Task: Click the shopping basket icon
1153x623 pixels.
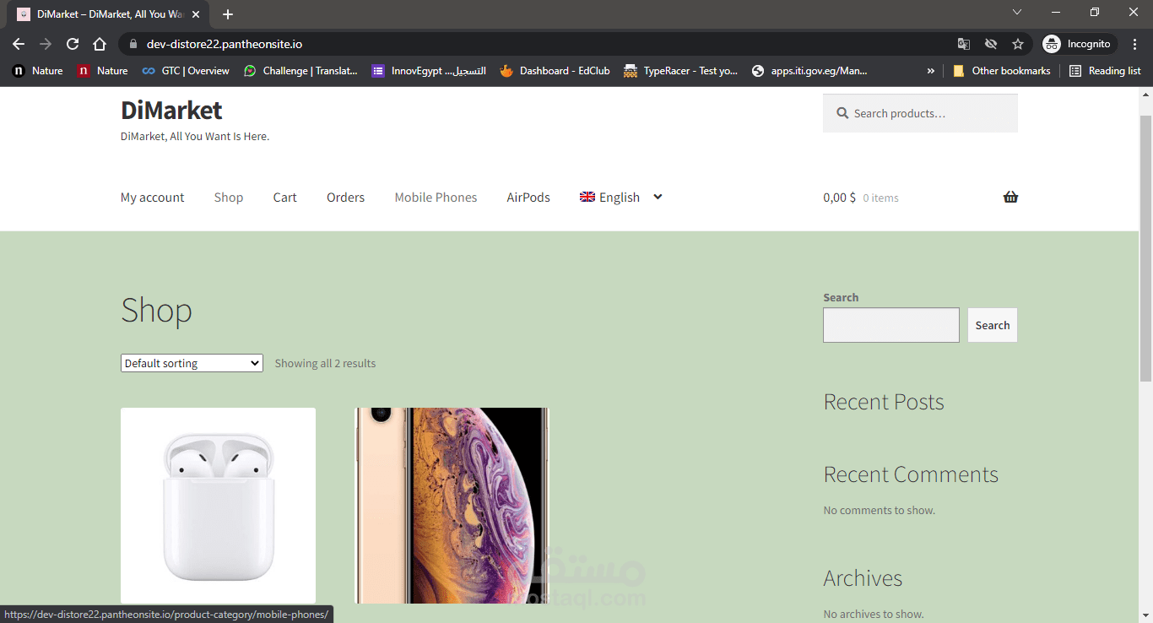Action: [1010, 198]
